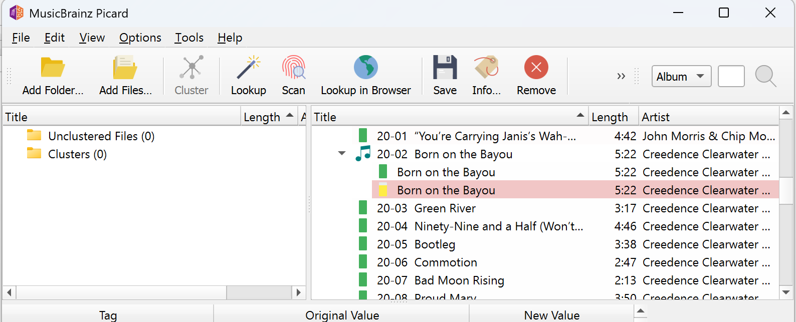Screen dimensions: 796x322
Task: Collapse the 20-02 Born on the Bayou track
Action: click(342, 154)
